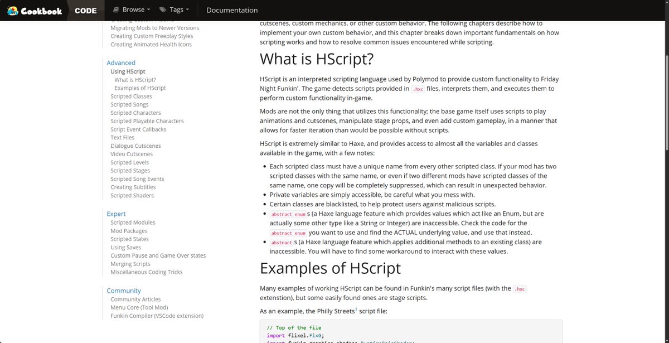Screen dimensions: 669x343
Task: Open Scripted Levels chapter
Action: point(129,162)
